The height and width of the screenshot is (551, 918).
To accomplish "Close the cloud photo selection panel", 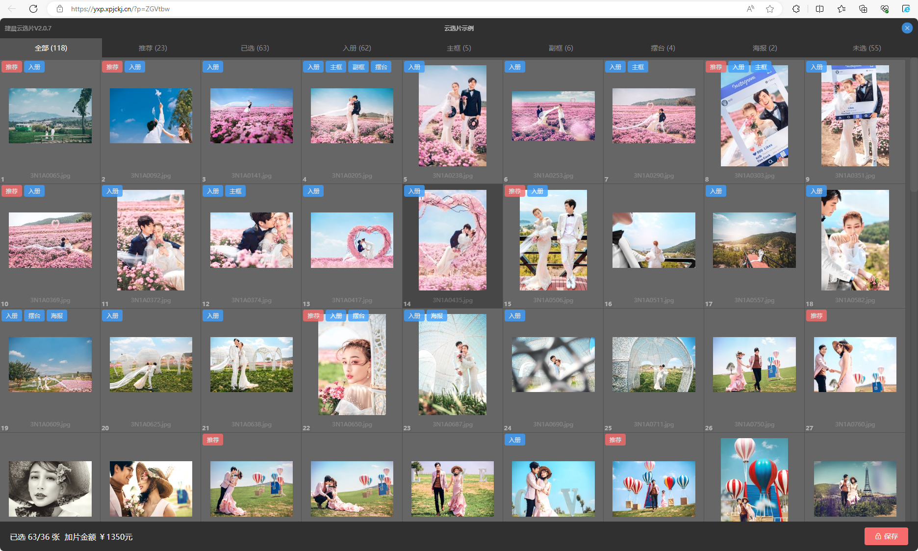I will [x=907, y=28].
